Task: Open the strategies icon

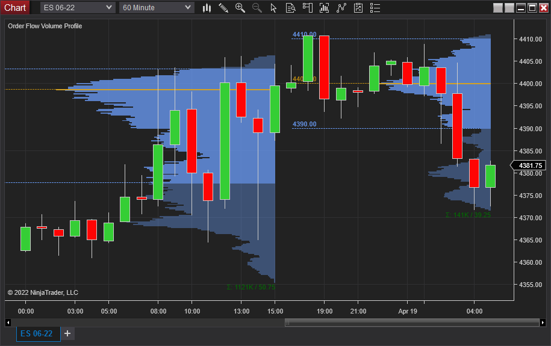Action: 358,8
